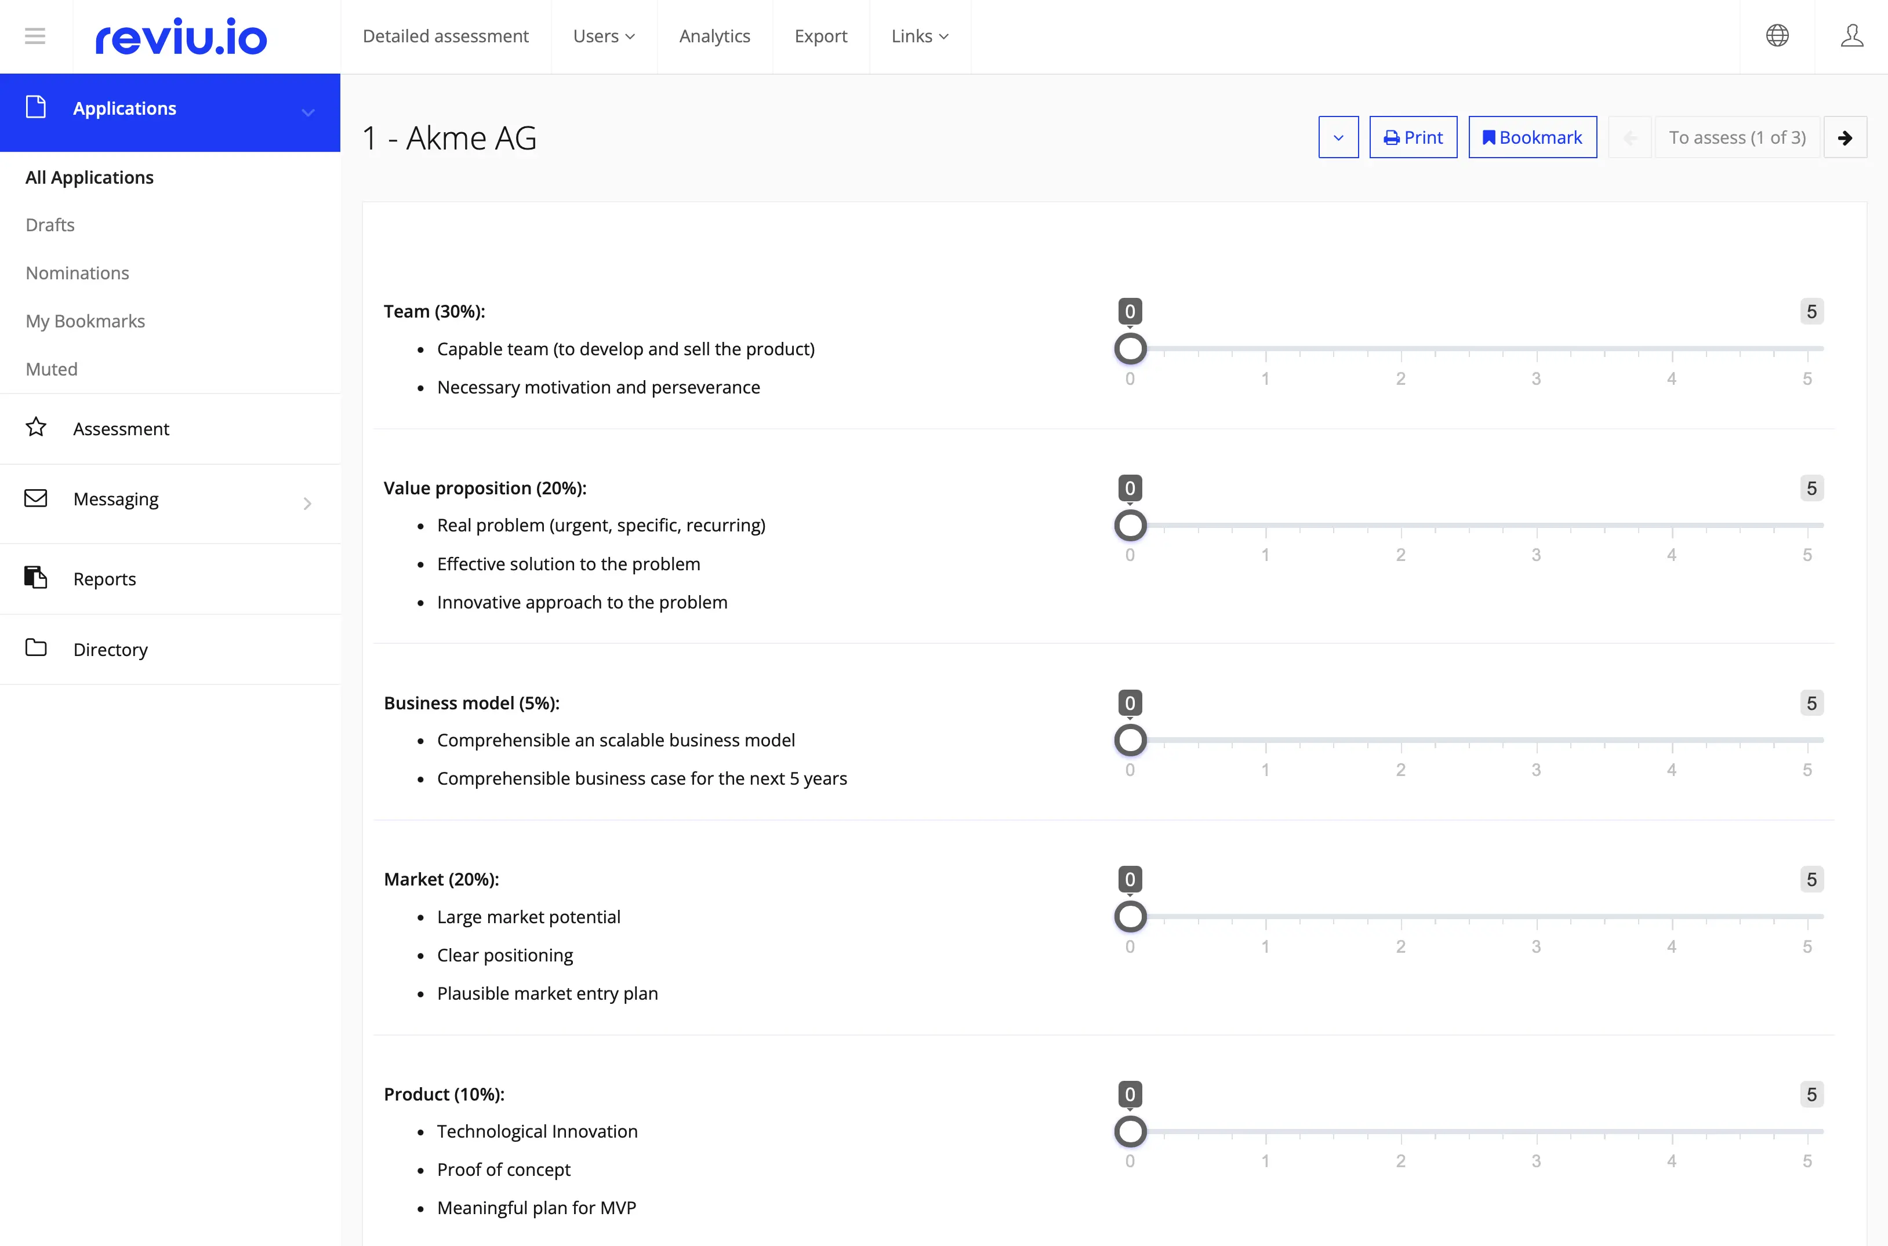The height and width of the screenshot is (1246, 1888).
Task: Click the Print button
Action: 1413,137
